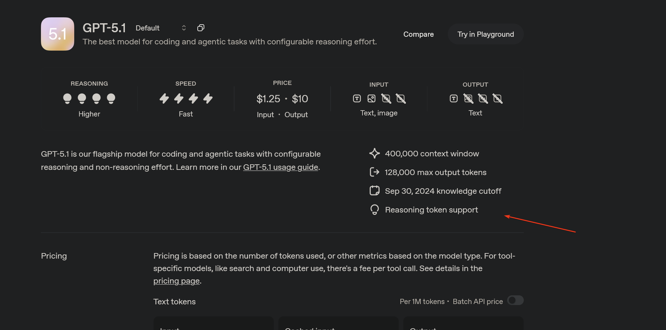Click the first speed lightning bolt
This screenshot has width=666, height=330.
coord(164,98)
